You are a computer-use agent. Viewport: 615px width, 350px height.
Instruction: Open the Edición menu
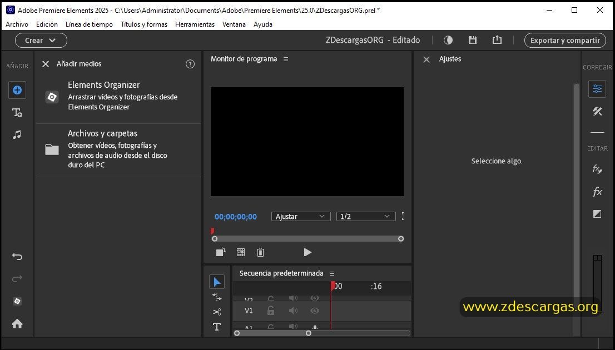tap(47, 24)
